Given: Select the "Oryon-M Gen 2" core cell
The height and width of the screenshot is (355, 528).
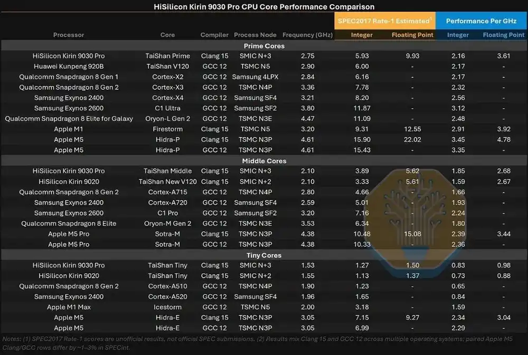Looking at the screenshot, I should [x=168, y=224].
